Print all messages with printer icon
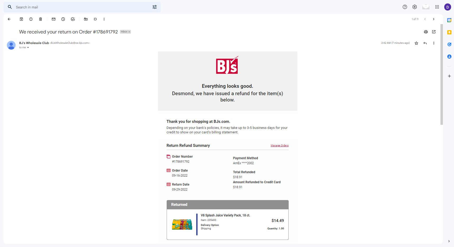The height and width of the screenshot is (247, 454). [426, 32]
